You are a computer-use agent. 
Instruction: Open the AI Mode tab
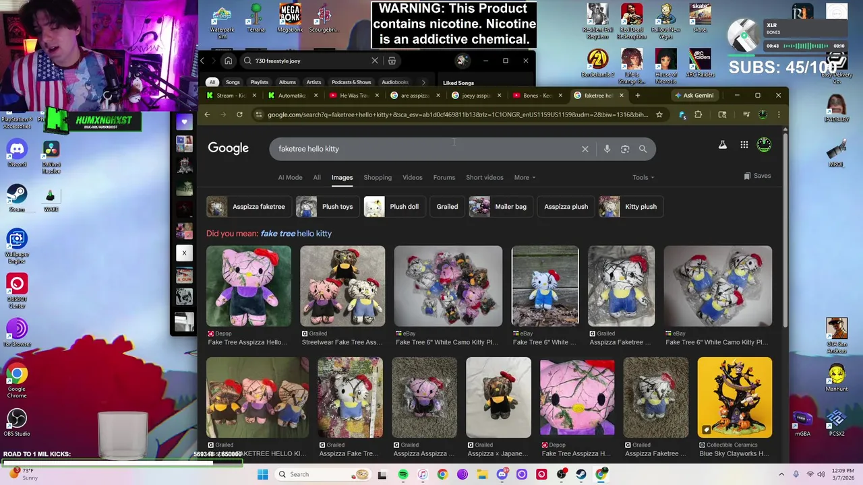290,178
